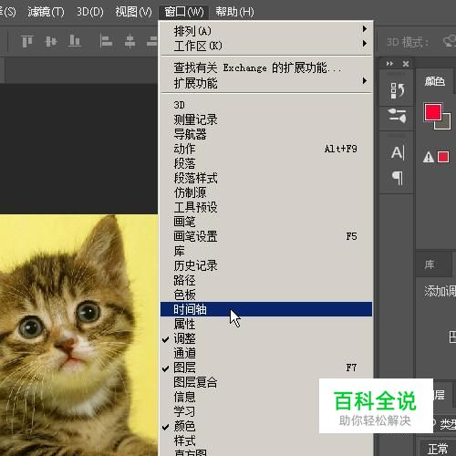Image resolution: width=456 pixels, height=456 pixels.
Task: Uncheck the 颜色 panel entry
Action: (240, 426)
